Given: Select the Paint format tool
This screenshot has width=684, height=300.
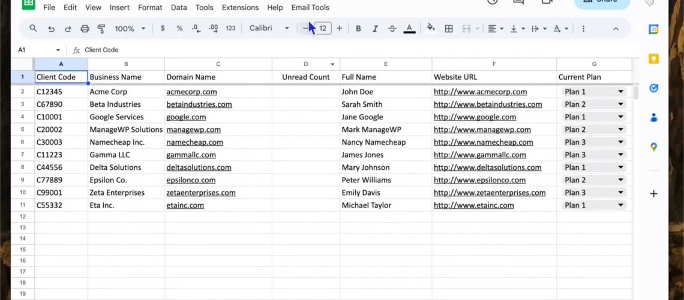Looking at the screenshot, I should point(101,29).
